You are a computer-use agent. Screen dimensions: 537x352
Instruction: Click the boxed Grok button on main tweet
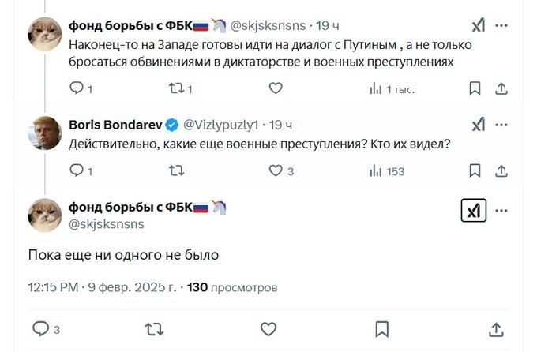pos(474,210)
